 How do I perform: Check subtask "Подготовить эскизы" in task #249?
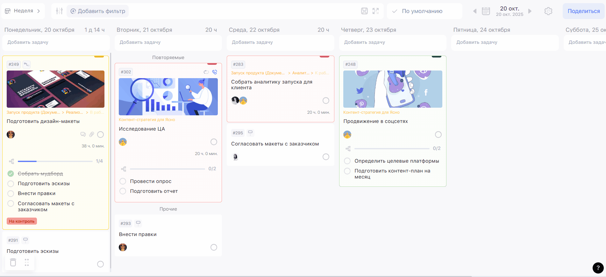[11, 184]
